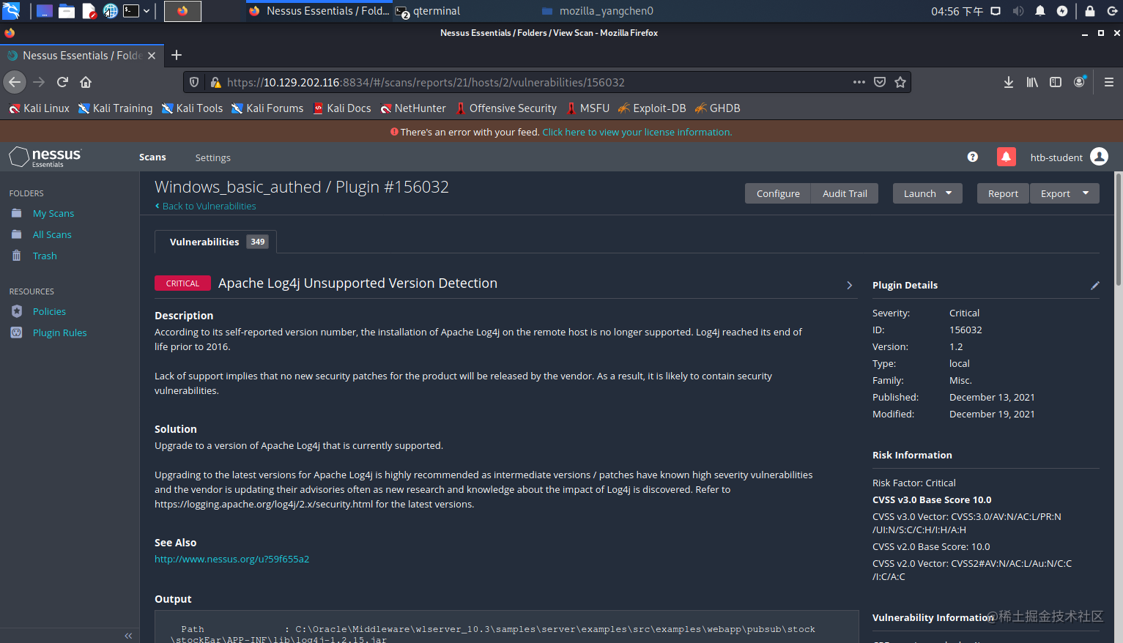Click the plugin ID value 156032
The width and height of the screenshot is (1123, 643).
pos(966,330)
